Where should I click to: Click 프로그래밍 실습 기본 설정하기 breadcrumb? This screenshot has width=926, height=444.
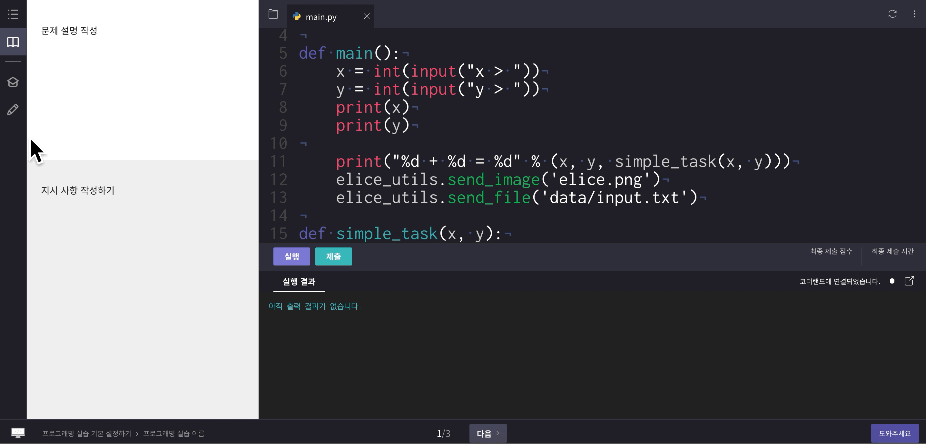click(87, 434)
